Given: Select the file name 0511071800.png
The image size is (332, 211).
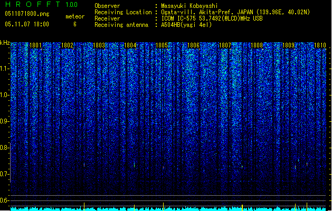Looking at the screenshot, I should tap(27, 14).
